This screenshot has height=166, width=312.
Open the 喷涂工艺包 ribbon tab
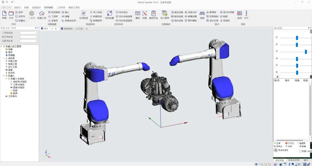point(74,7)
